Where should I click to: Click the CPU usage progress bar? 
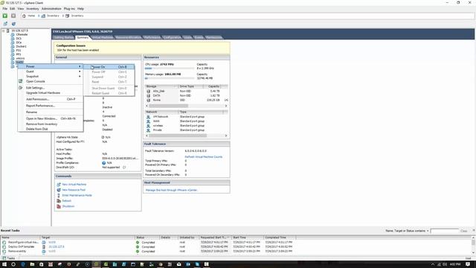click(x=170, y=68)
